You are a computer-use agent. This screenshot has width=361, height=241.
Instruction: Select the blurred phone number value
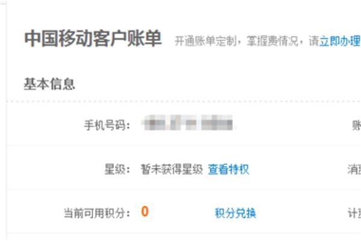tap(189, 123)
